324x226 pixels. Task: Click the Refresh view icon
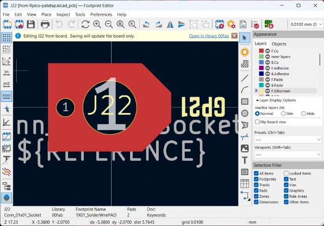click(85, 25)
